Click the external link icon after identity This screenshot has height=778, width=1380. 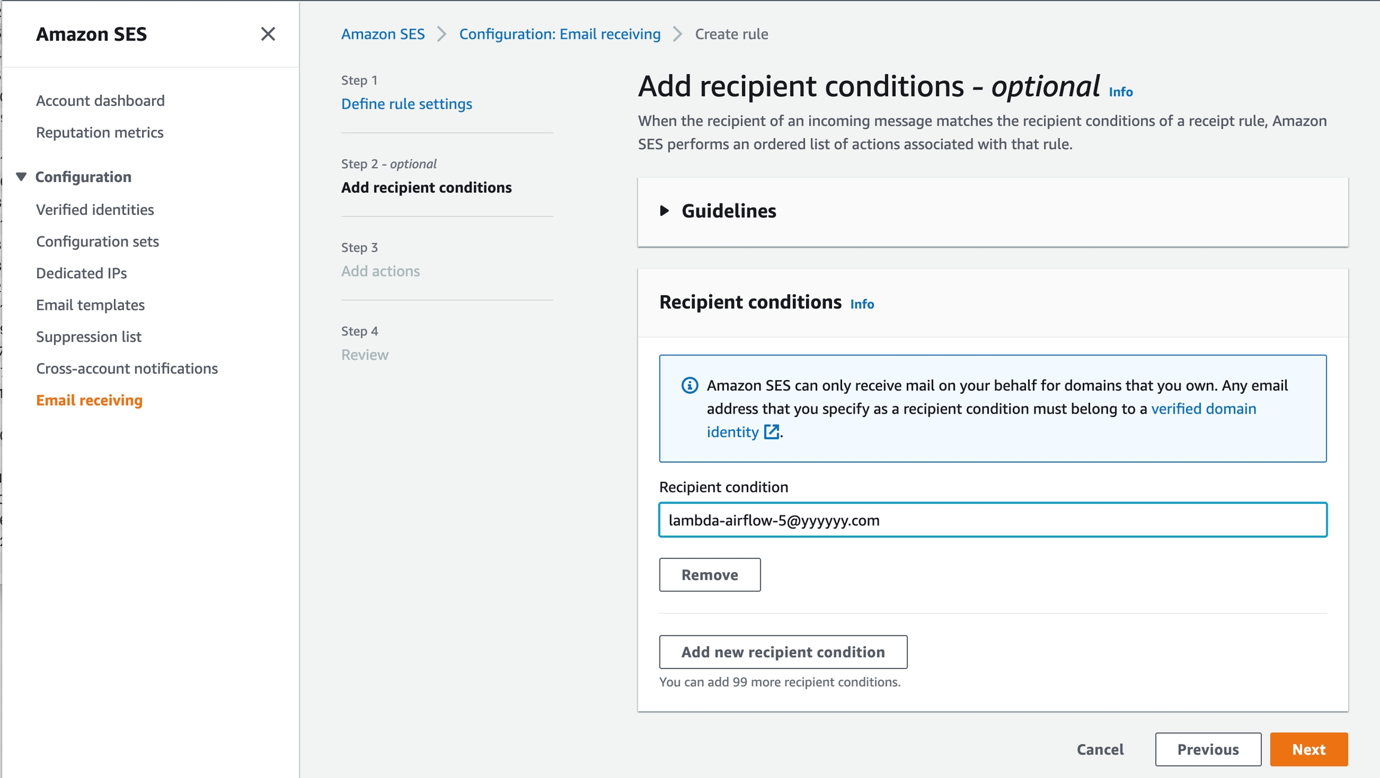pyautogui.click(x=771, y=432)
